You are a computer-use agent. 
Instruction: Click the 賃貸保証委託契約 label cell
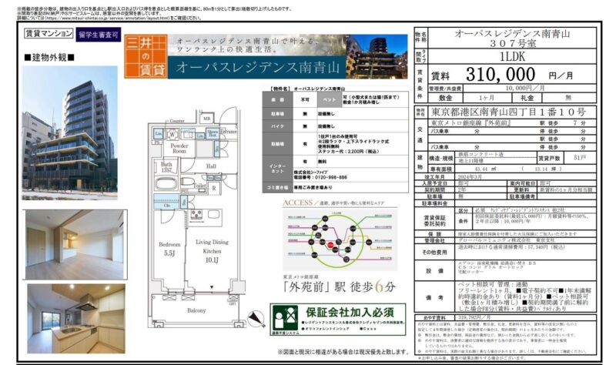tap(434, 220)
